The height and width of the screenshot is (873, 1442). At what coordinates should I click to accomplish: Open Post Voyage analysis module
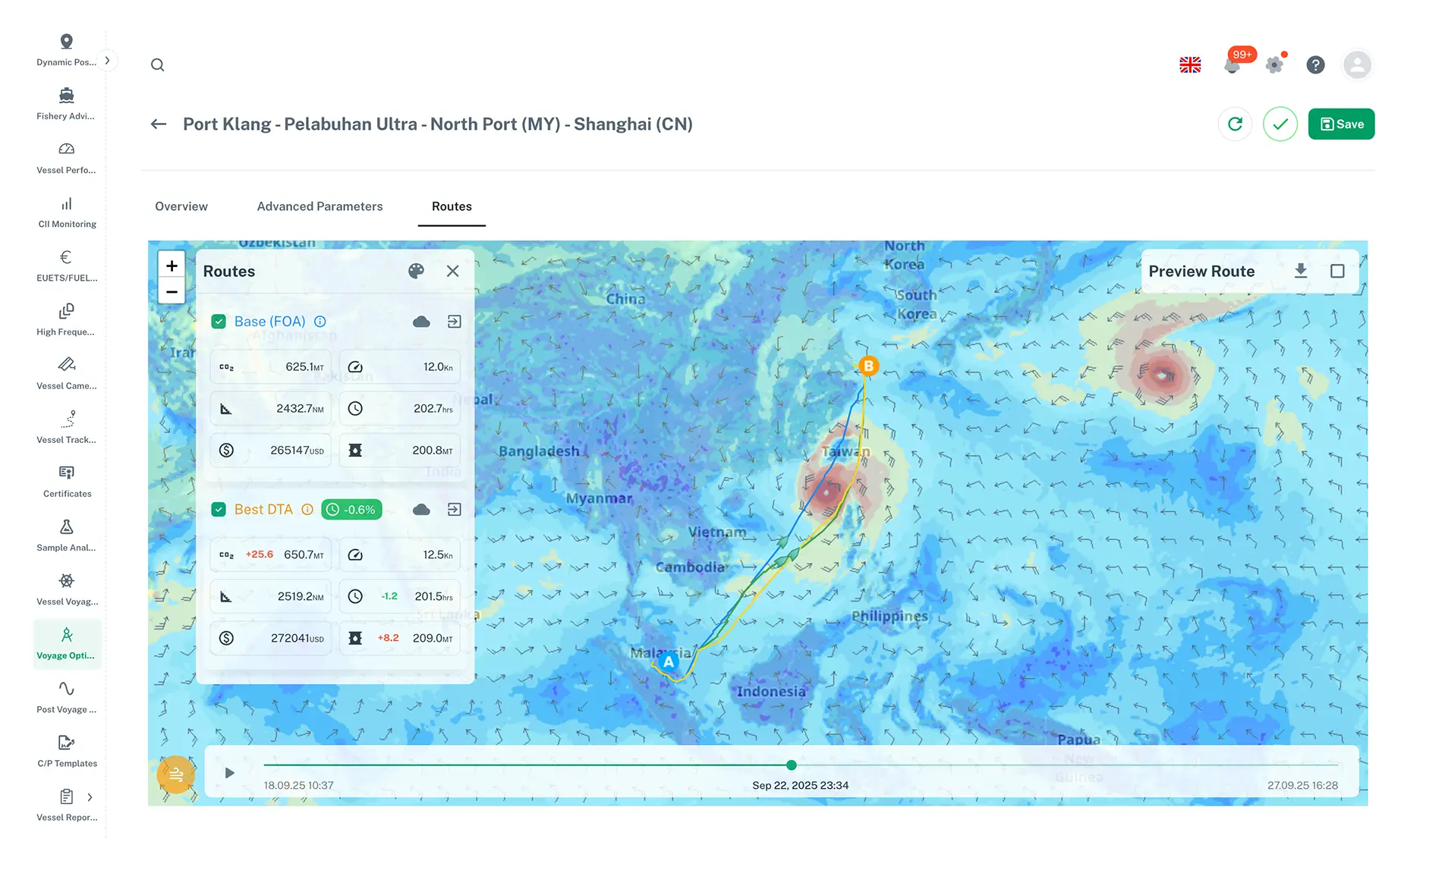click(x=67, y=698)
